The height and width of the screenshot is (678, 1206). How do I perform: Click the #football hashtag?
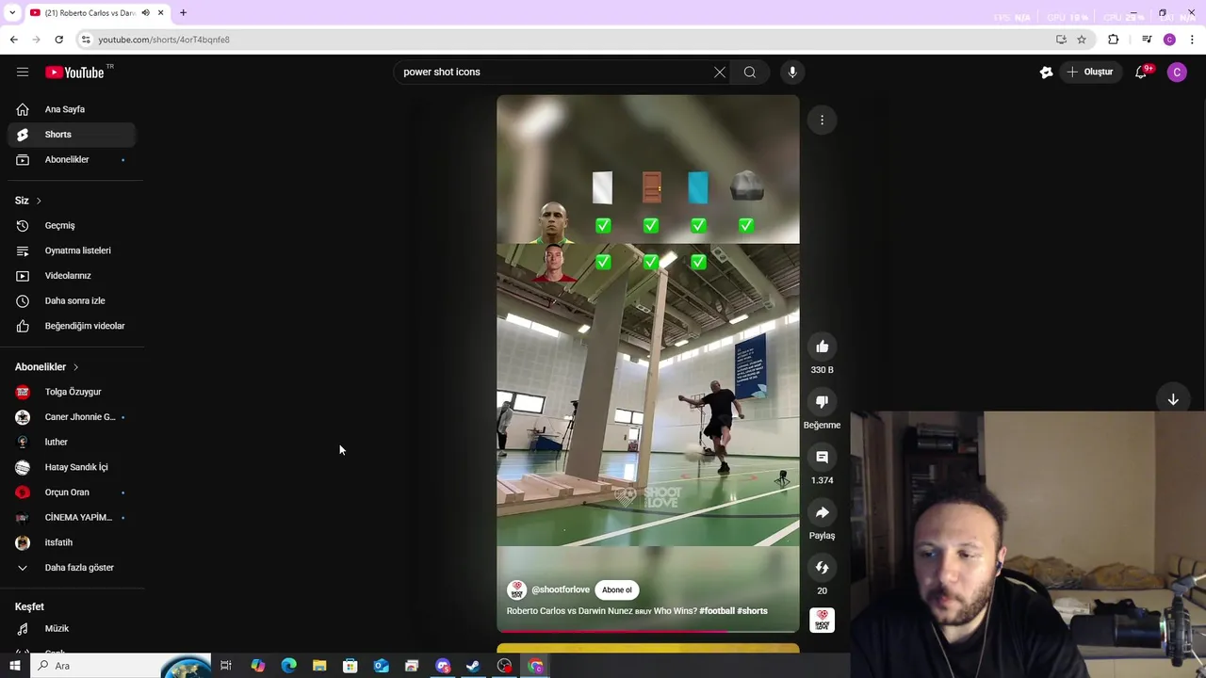[x=717, y=611]
